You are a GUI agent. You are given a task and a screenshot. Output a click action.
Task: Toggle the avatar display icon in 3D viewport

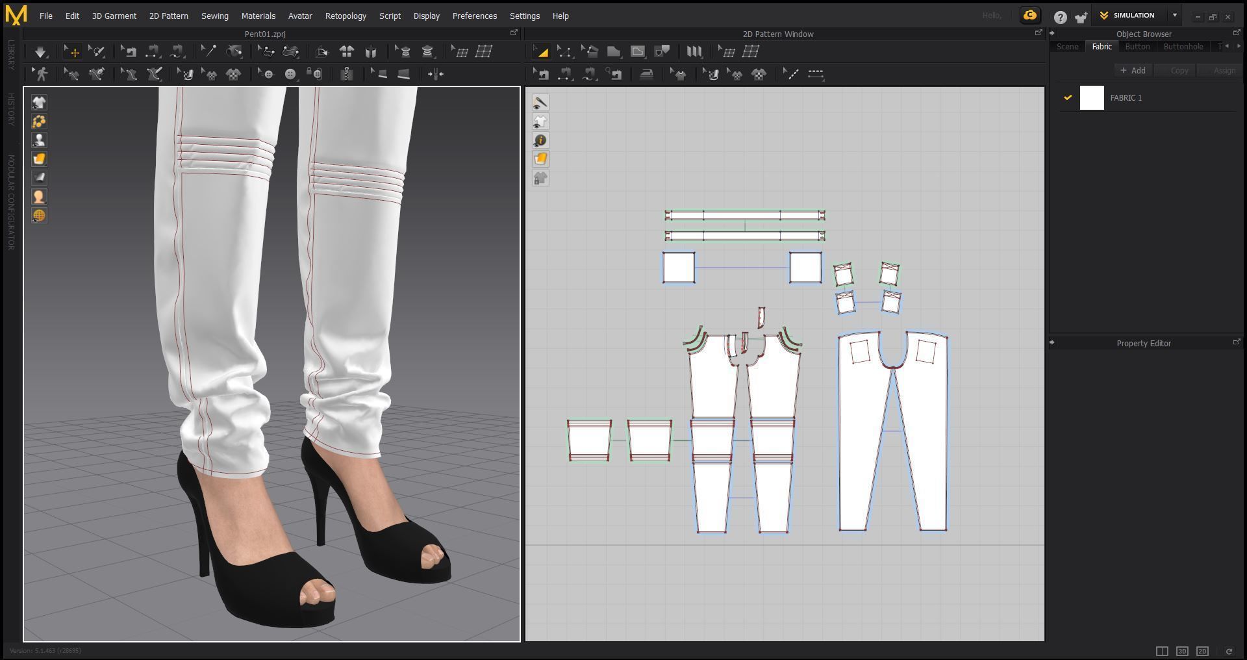point(39,140)
